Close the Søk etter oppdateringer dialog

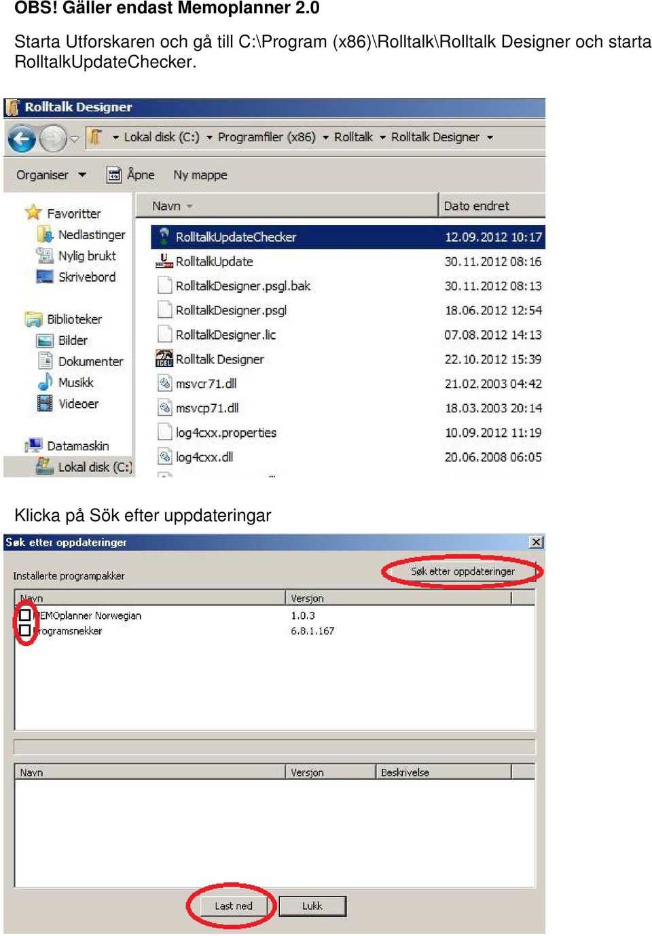[537, 542]
